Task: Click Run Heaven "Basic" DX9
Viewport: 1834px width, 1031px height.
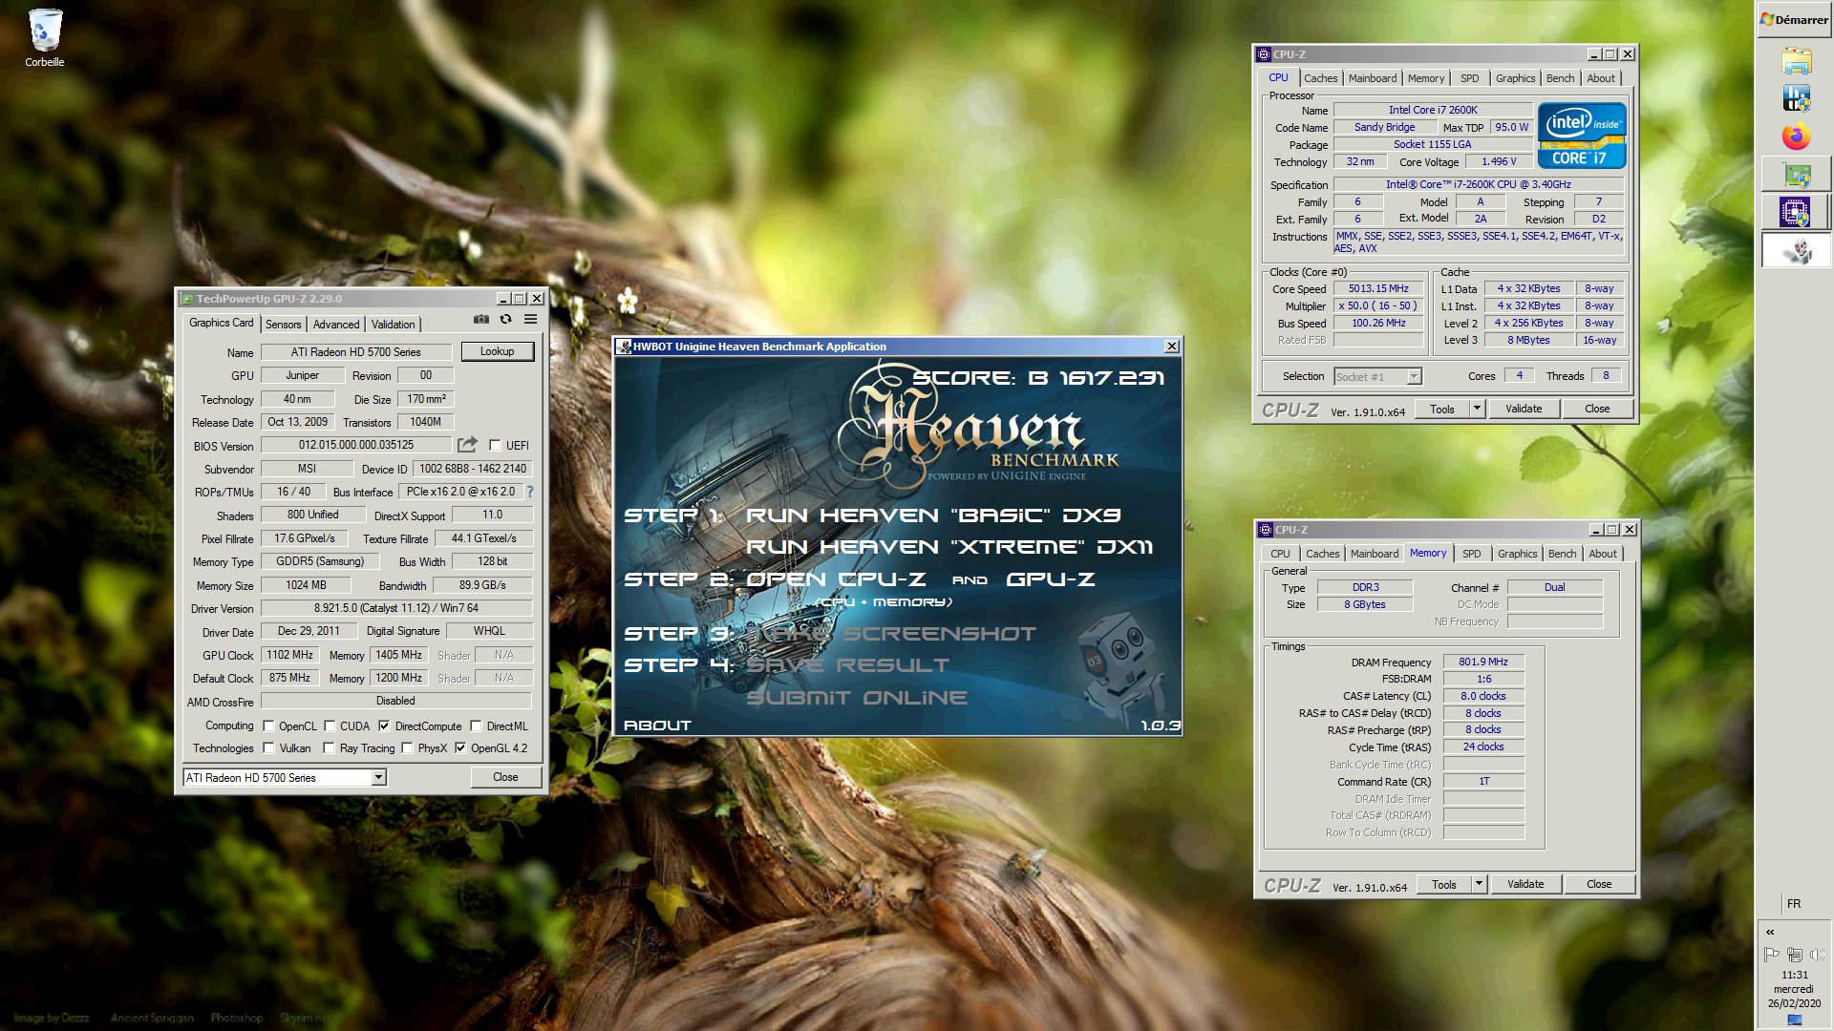Action: (933, 515)
